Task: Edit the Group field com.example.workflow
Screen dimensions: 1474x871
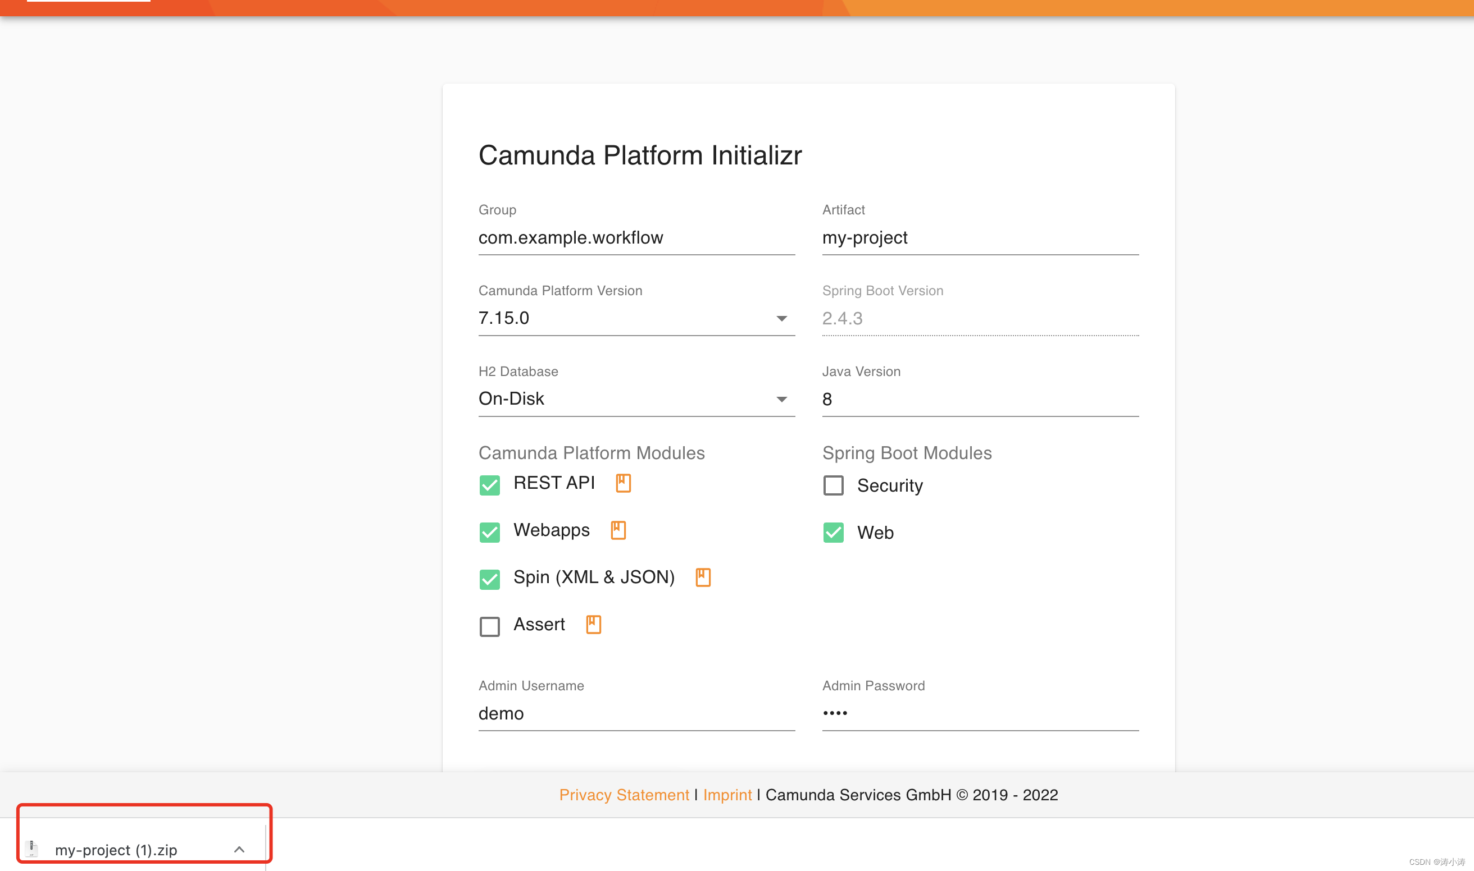Action: point(637,238)
